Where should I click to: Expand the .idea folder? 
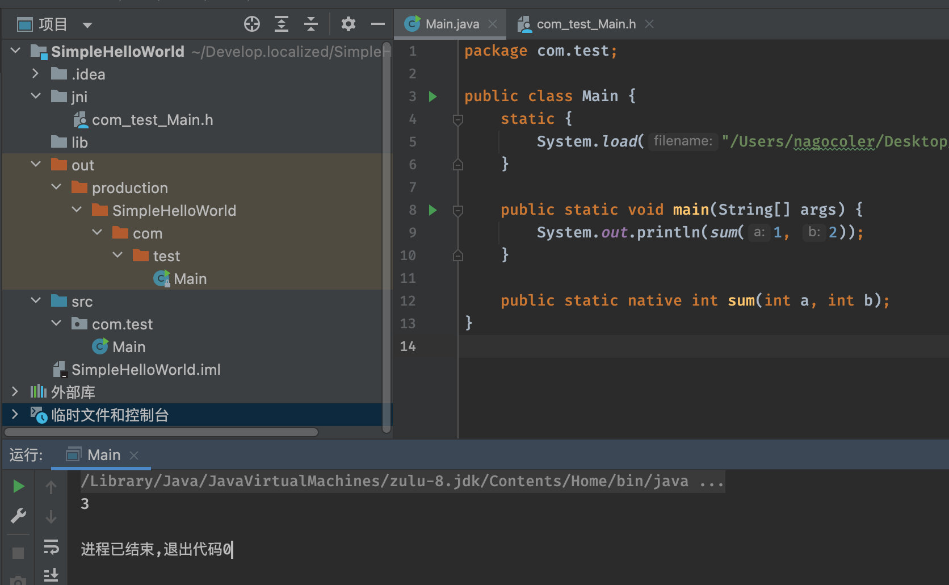coord(36,74)
